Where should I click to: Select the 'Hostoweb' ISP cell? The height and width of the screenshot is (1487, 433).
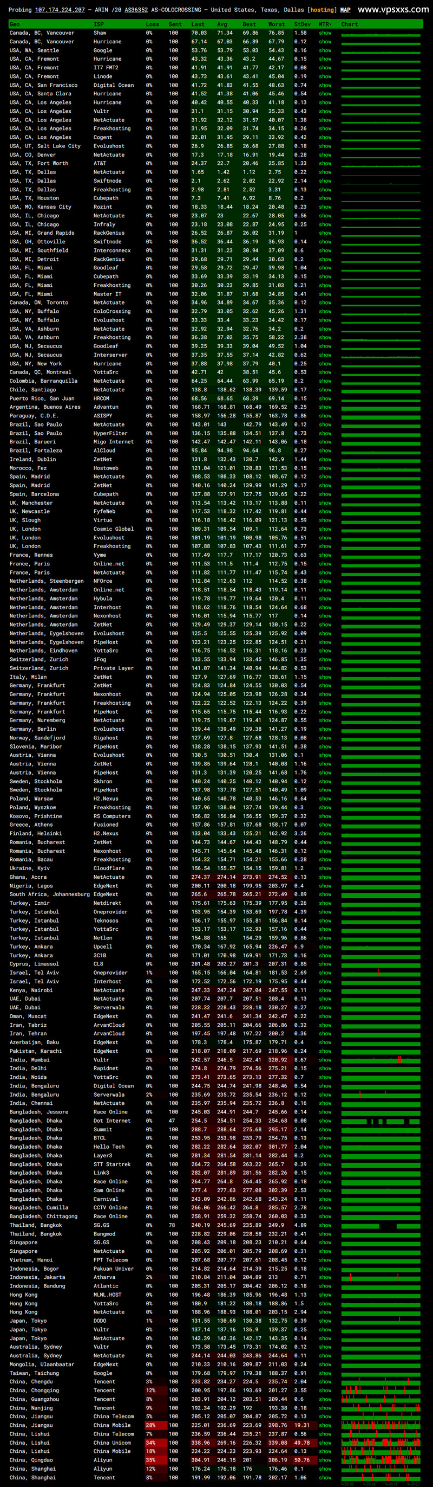pyautogui.click(x=106, y=468)
